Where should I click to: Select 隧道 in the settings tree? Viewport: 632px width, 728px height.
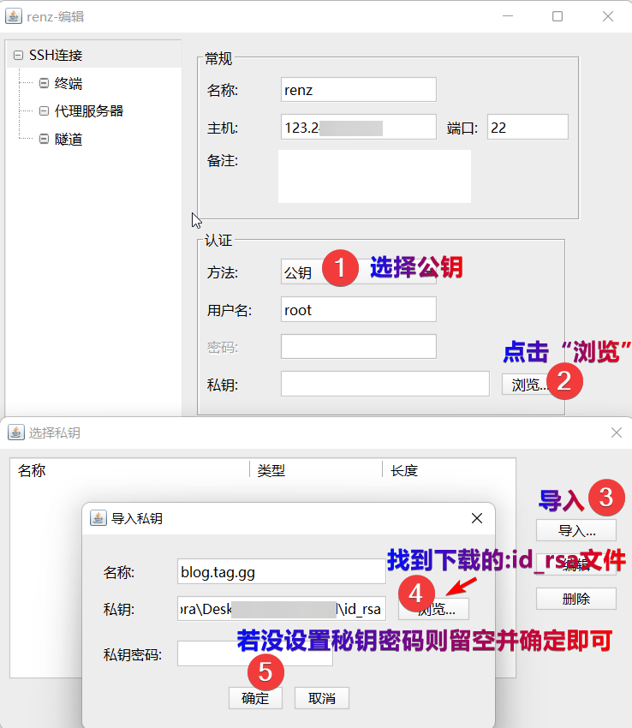69,140
